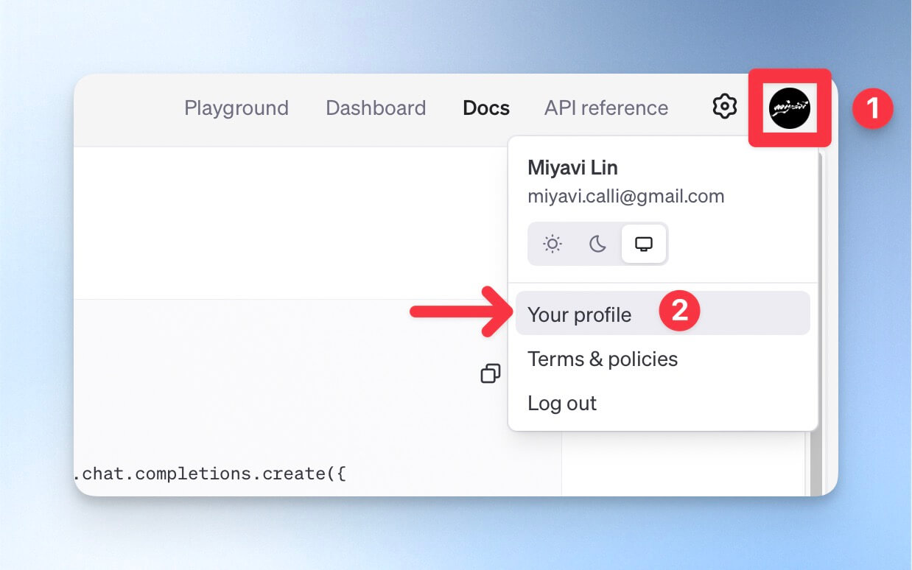912x570 pixels.
Task: Click the chat.completions.create code line
Action: [210, 474]
